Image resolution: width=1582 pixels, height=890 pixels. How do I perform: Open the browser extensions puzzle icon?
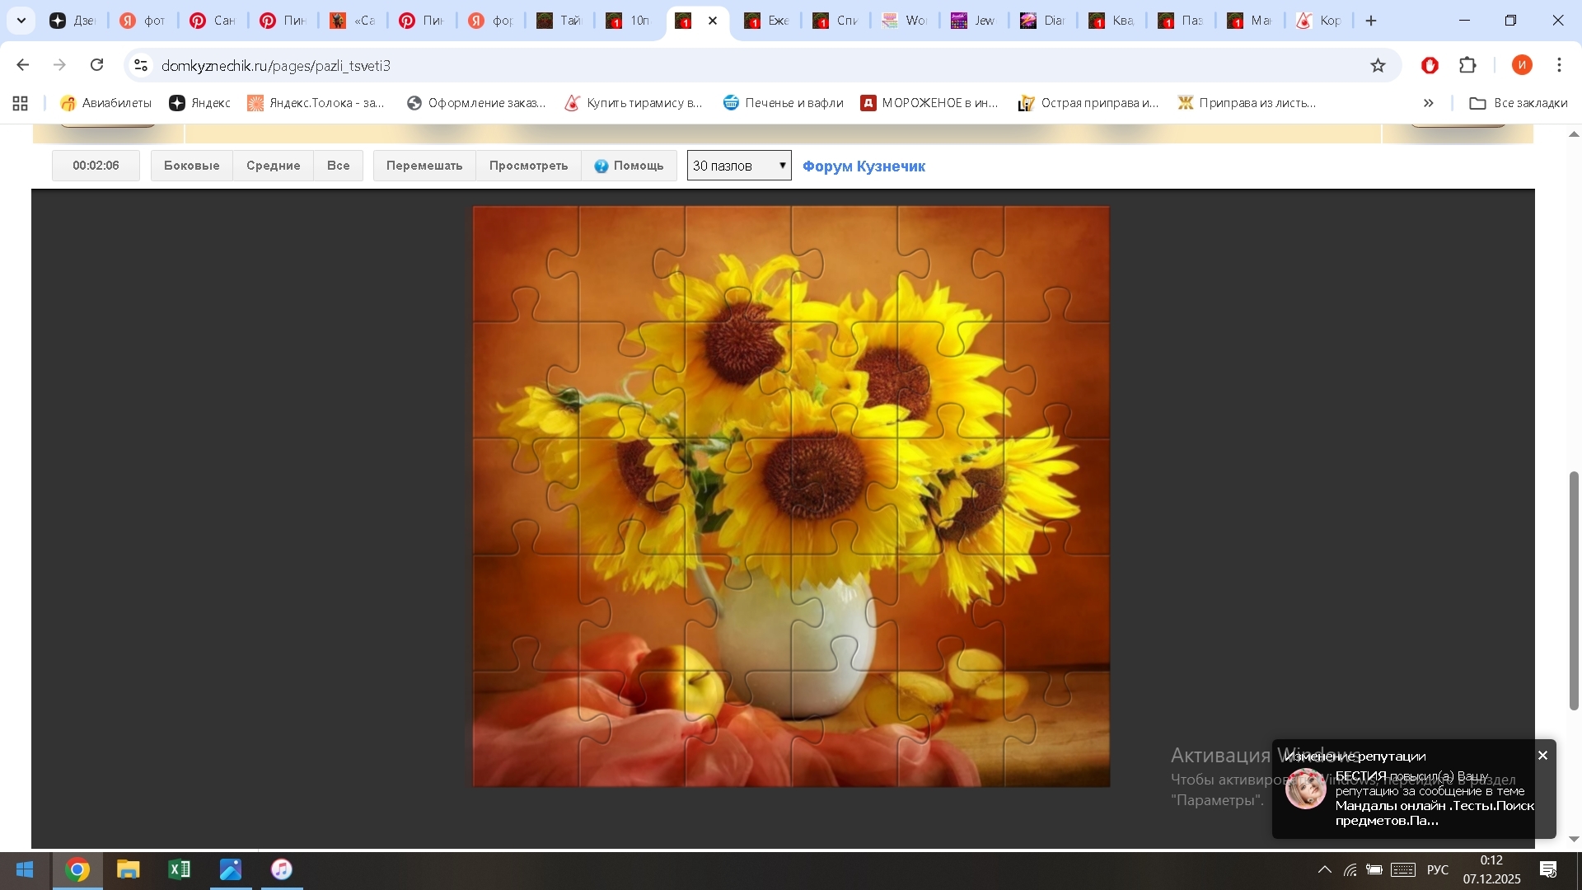click(x=1467, y=65)
